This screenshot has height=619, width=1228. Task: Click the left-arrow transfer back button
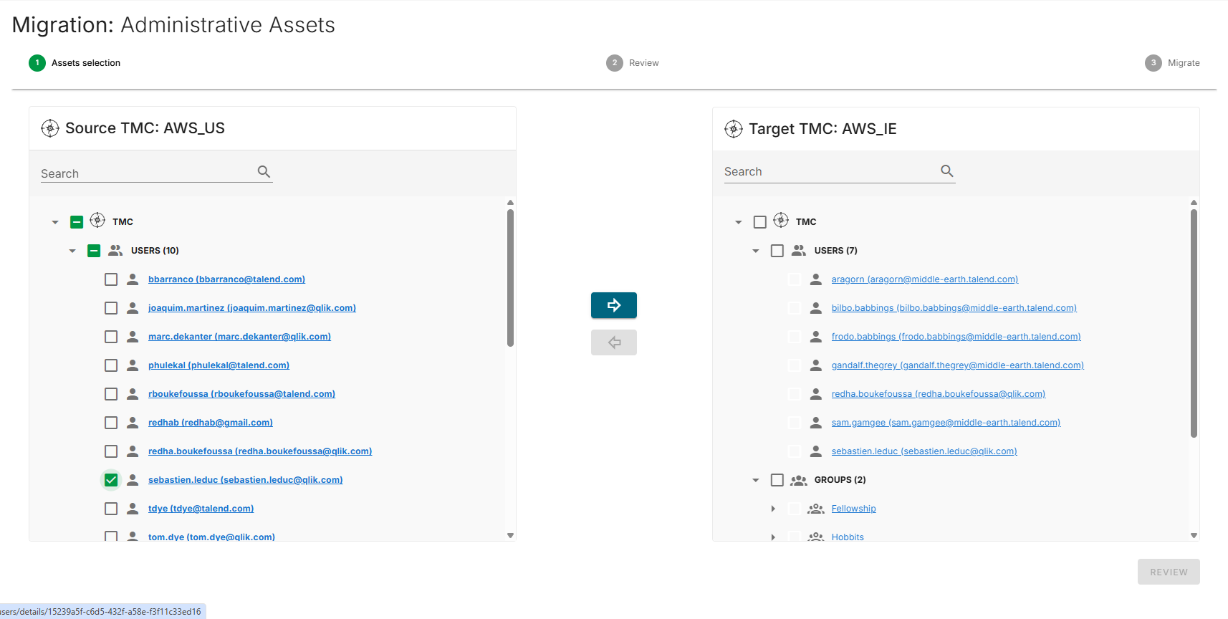pos(613,342)
